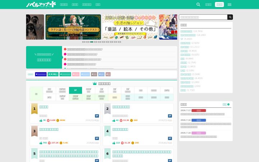259x162 pixels.
Task: Select the third carousel indicator dot
Action: coord(92,42)
